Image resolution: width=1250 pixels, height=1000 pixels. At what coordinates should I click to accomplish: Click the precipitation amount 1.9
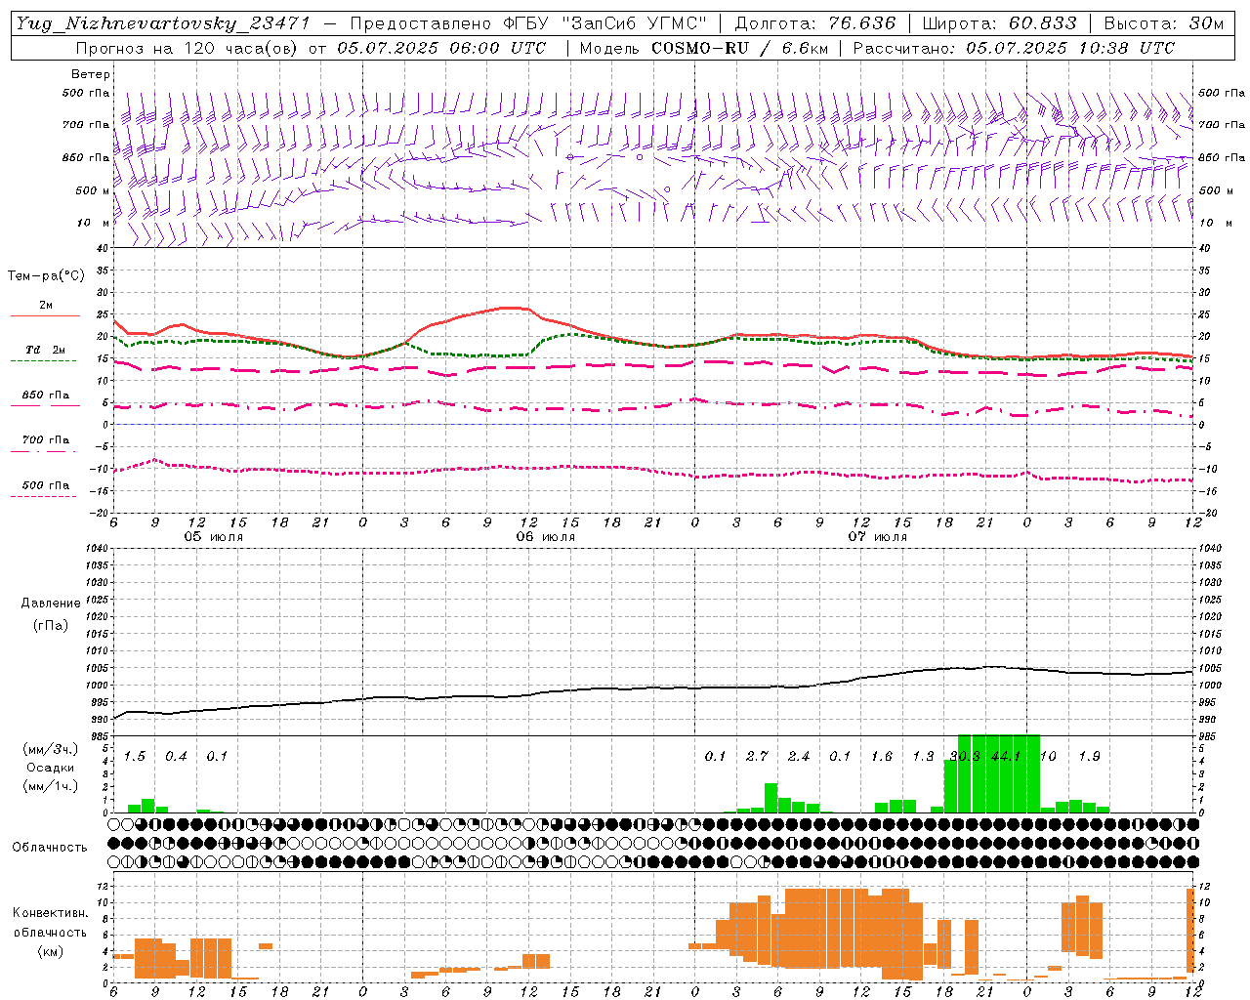click(1089, 757)
